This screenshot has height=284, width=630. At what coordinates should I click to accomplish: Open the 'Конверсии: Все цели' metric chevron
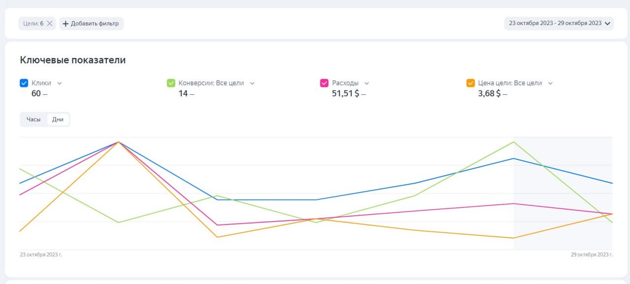click(x=252, y=83)
